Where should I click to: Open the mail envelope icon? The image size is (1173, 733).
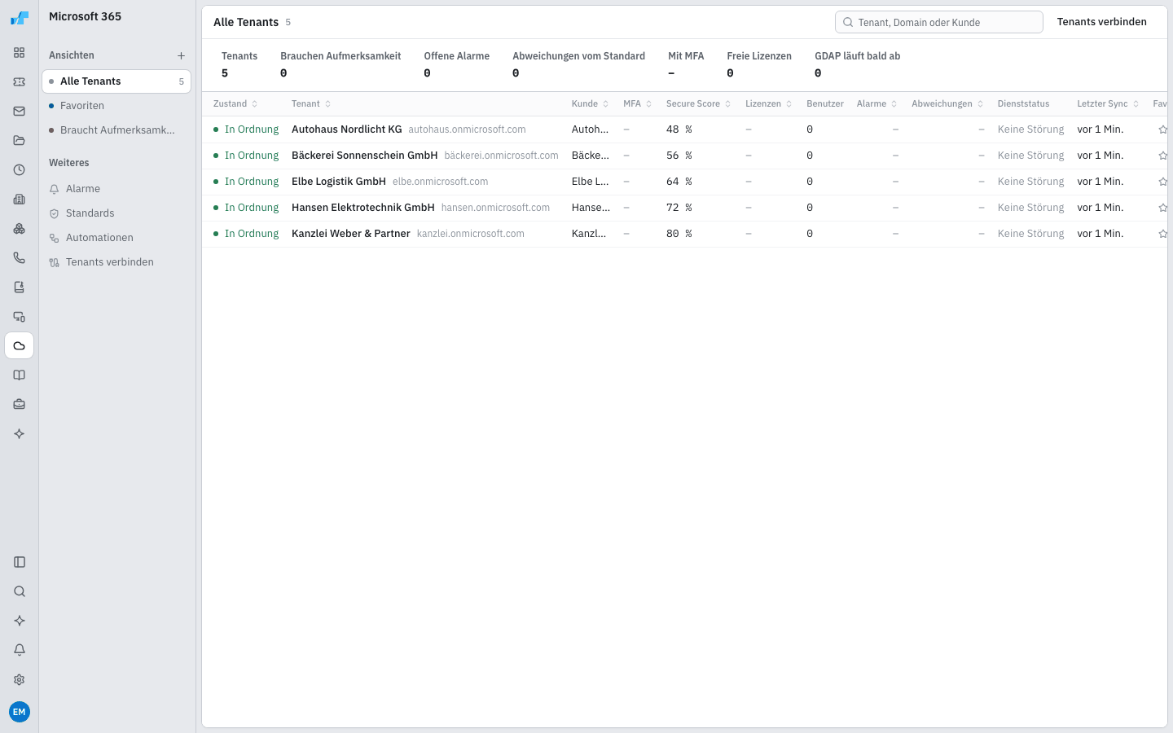click(20, 112)
